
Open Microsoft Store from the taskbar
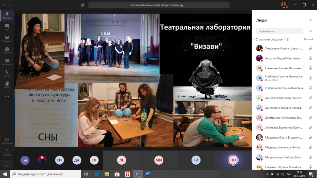click(117, 174)
